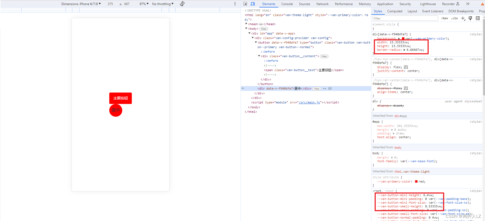Toggle .cls class editor button
Image resolution: width=485 pixels, height=221 pixels.
pos(454,18)
